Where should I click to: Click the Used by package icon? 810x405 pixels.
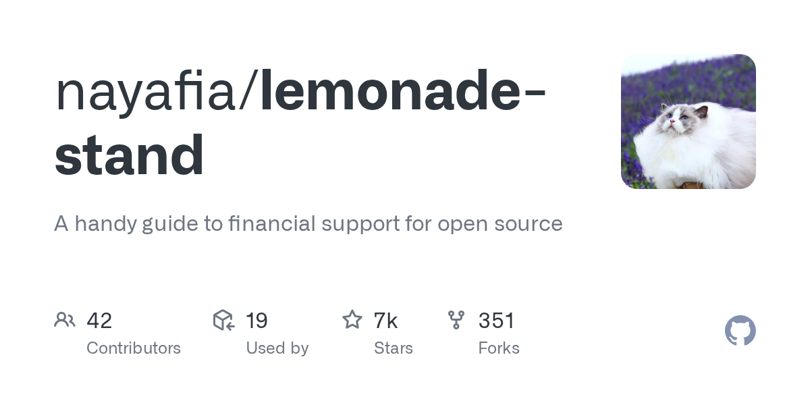(x=223, y=319)
